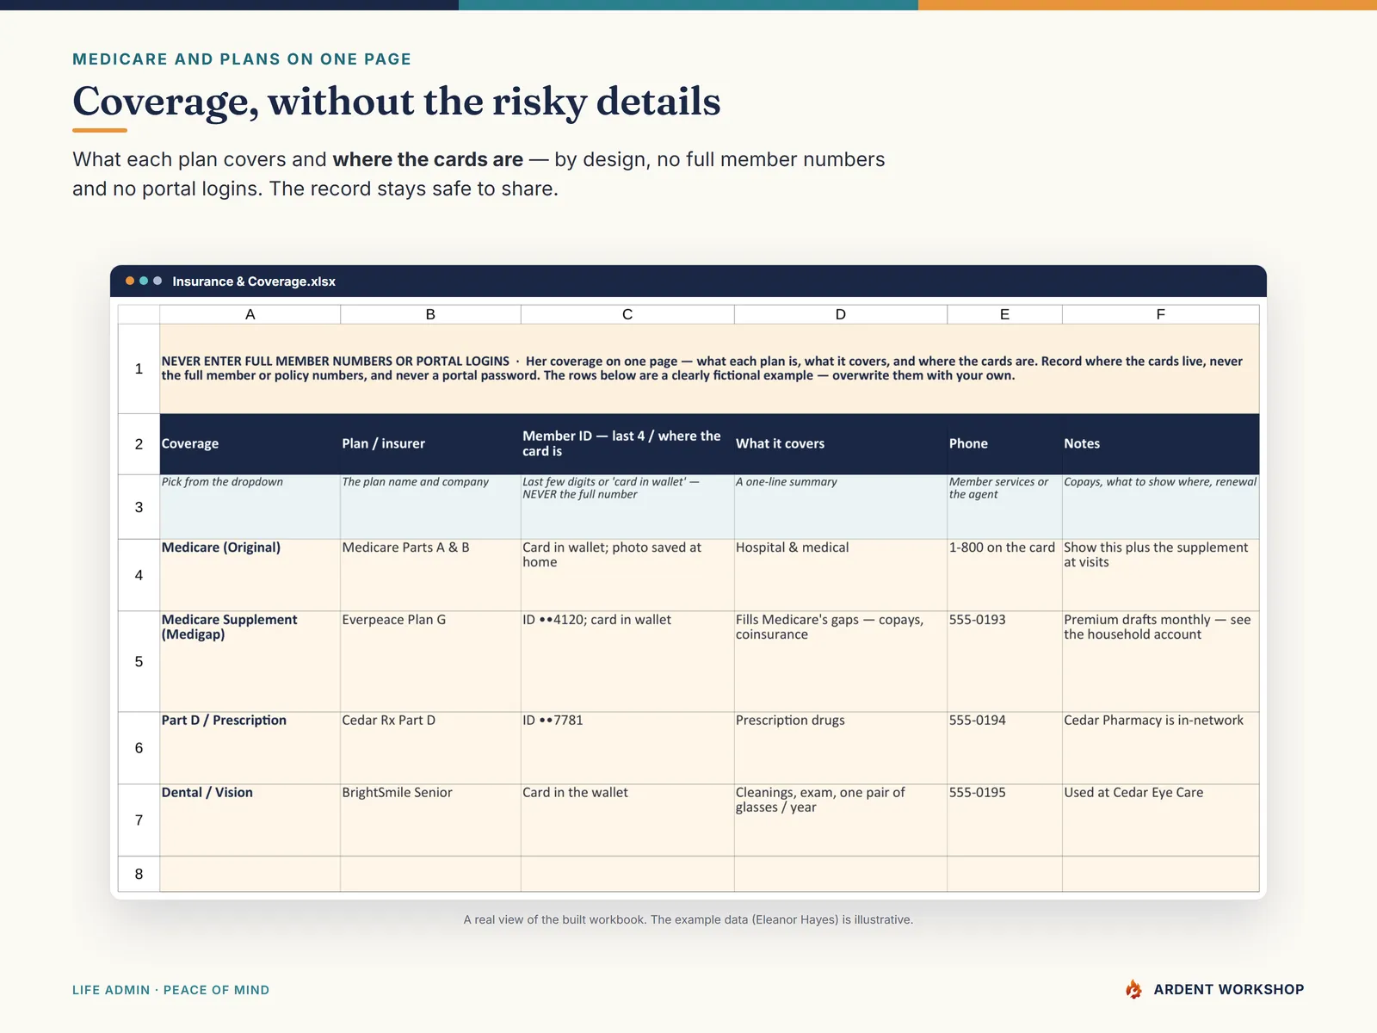Click the '1-800 on the card' cell
1377x1033 pixels.
(1004, 575)
